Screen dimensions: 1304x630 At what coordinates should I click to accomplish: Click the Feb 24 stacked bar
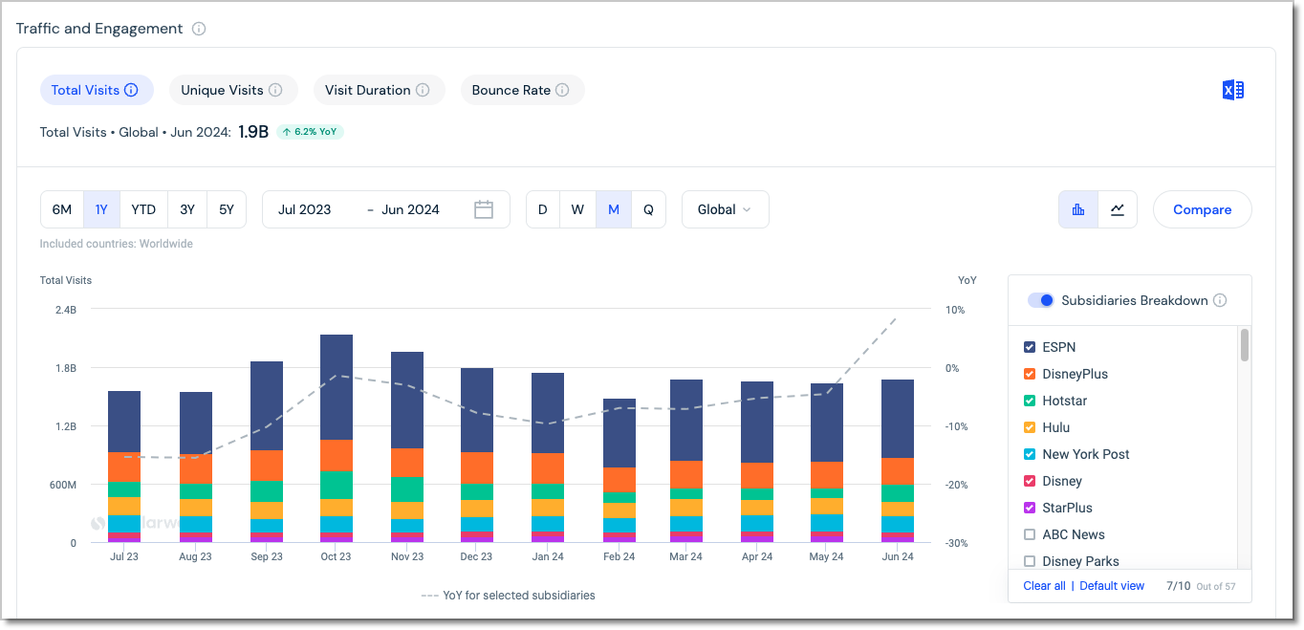pyautogui.click(x=619, y=470)
